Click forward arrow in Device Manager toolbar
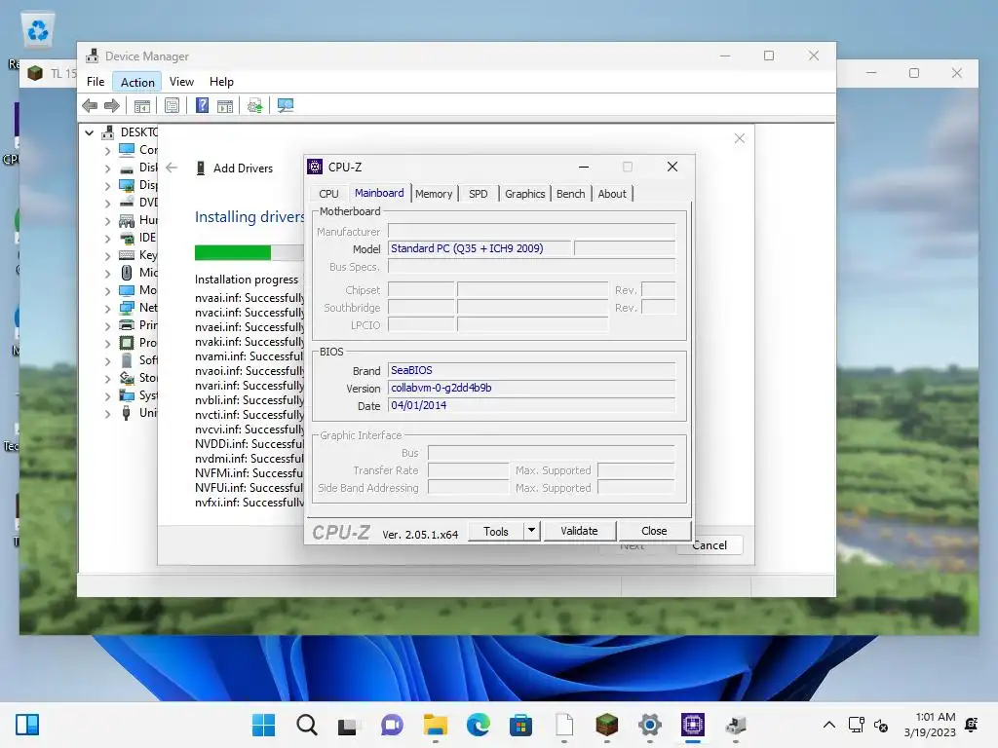998x748 pixels. pos(112,105)
